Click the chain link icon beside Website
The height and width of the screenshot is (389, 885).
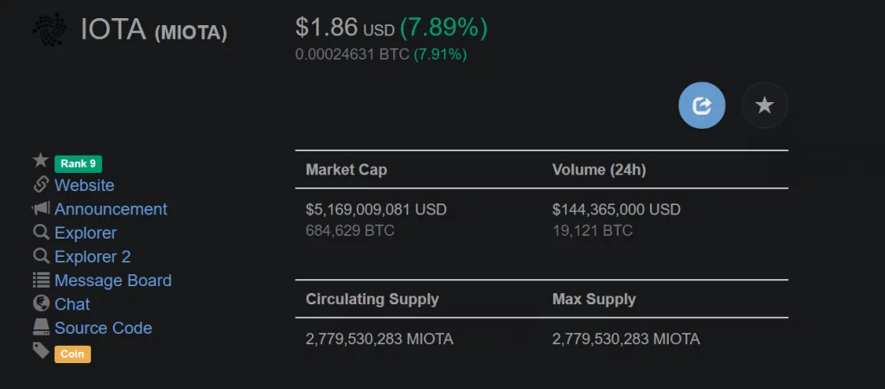41,184
